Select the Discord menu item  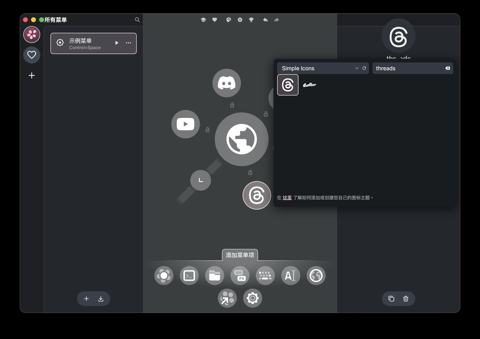226,83
